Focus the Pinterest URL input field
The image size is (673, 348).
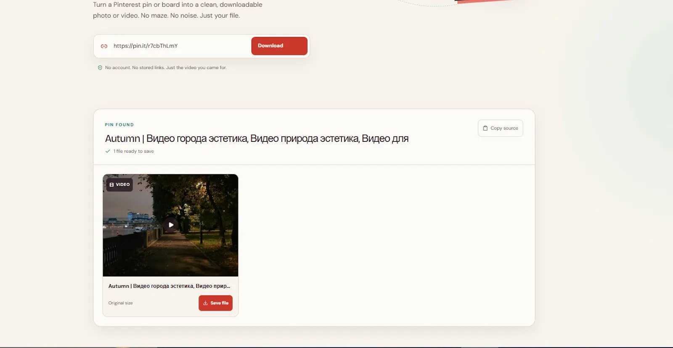point(180,46)
